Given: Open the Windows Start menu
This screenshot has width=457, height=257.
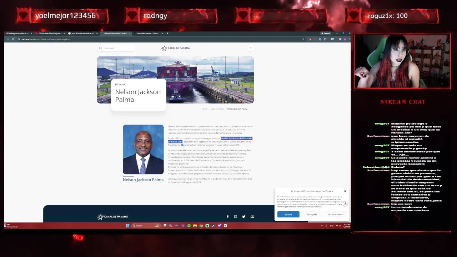Looking at the screenshot, I should pos(127,226).
